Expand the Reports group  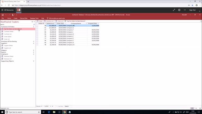pos(34,52)
